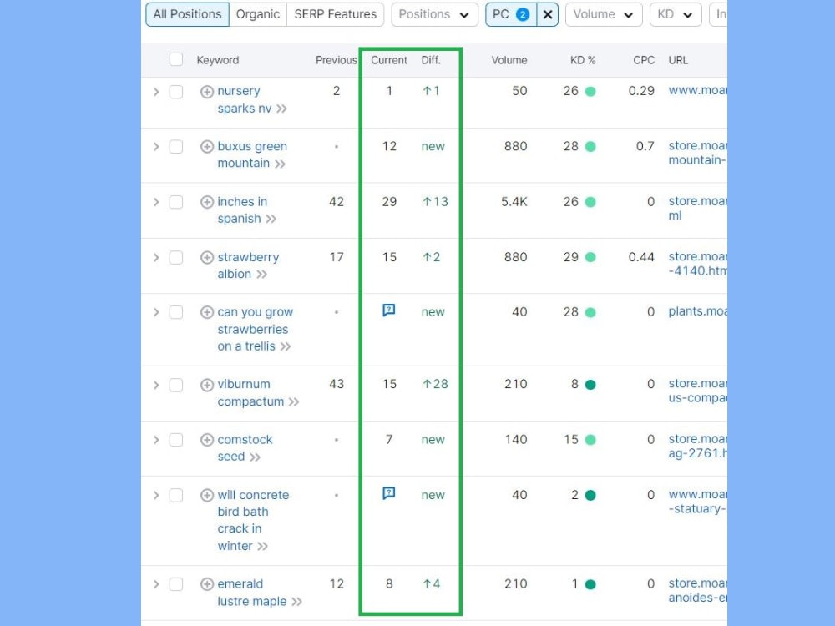Expand the comstock seed row
This screenshot has height=626, width=835.
pyautogui.click(x=156, y=440)
